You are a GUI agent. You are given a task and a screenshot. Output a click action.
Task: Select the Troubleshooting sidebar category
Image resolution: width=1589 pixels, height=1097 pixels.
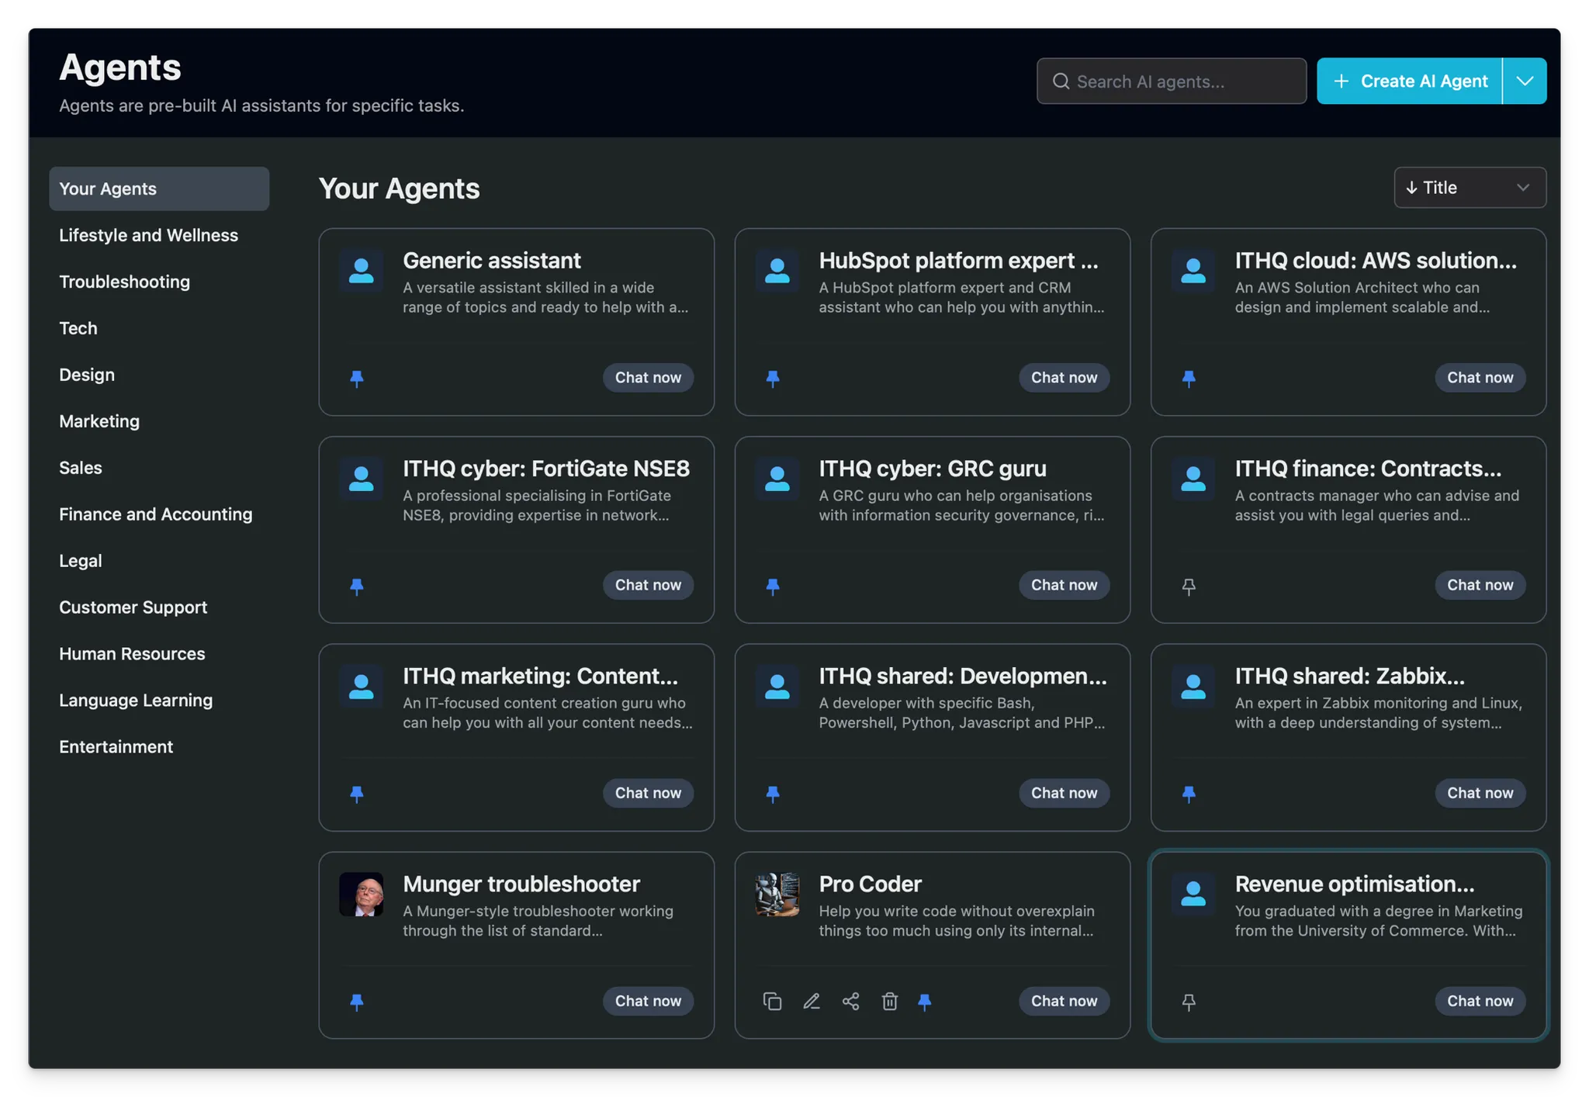coord(124,281)
